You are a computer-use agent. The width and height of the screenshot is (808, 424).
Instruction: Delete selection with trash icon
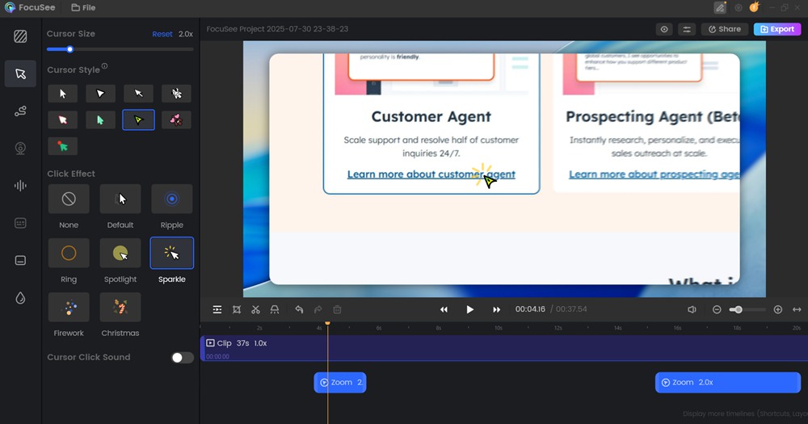click(x=337, y=309)
